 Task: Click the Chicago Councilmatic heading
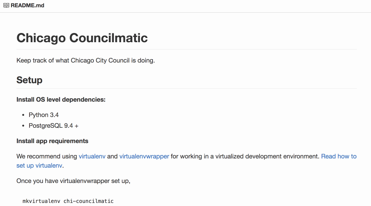pyautogui.click(x=82, y=38)
